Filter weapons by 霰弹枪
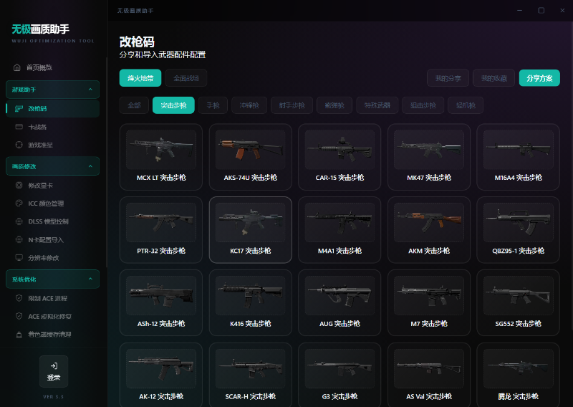 click(334, 105)
